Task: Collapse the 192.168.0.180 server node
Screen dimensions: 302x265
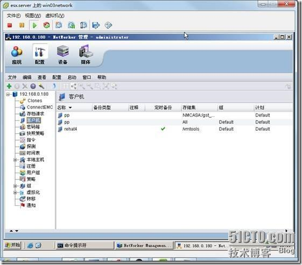Action: click(8, 94)
